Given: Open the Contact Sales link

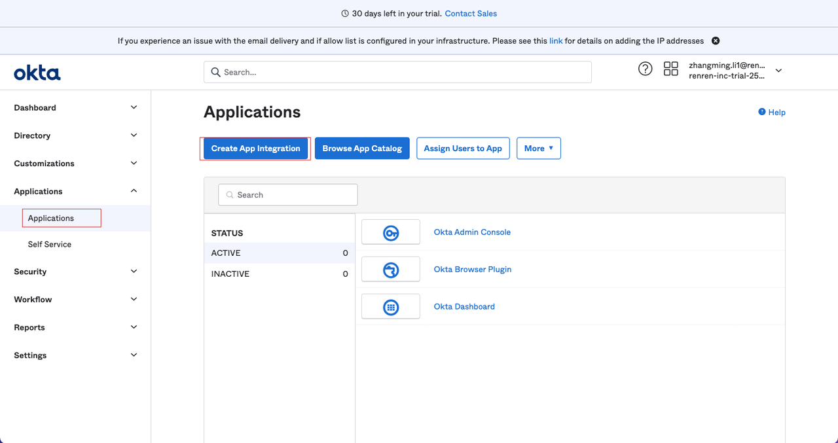Looking at the screenshot, I should (x=471, y=13).
